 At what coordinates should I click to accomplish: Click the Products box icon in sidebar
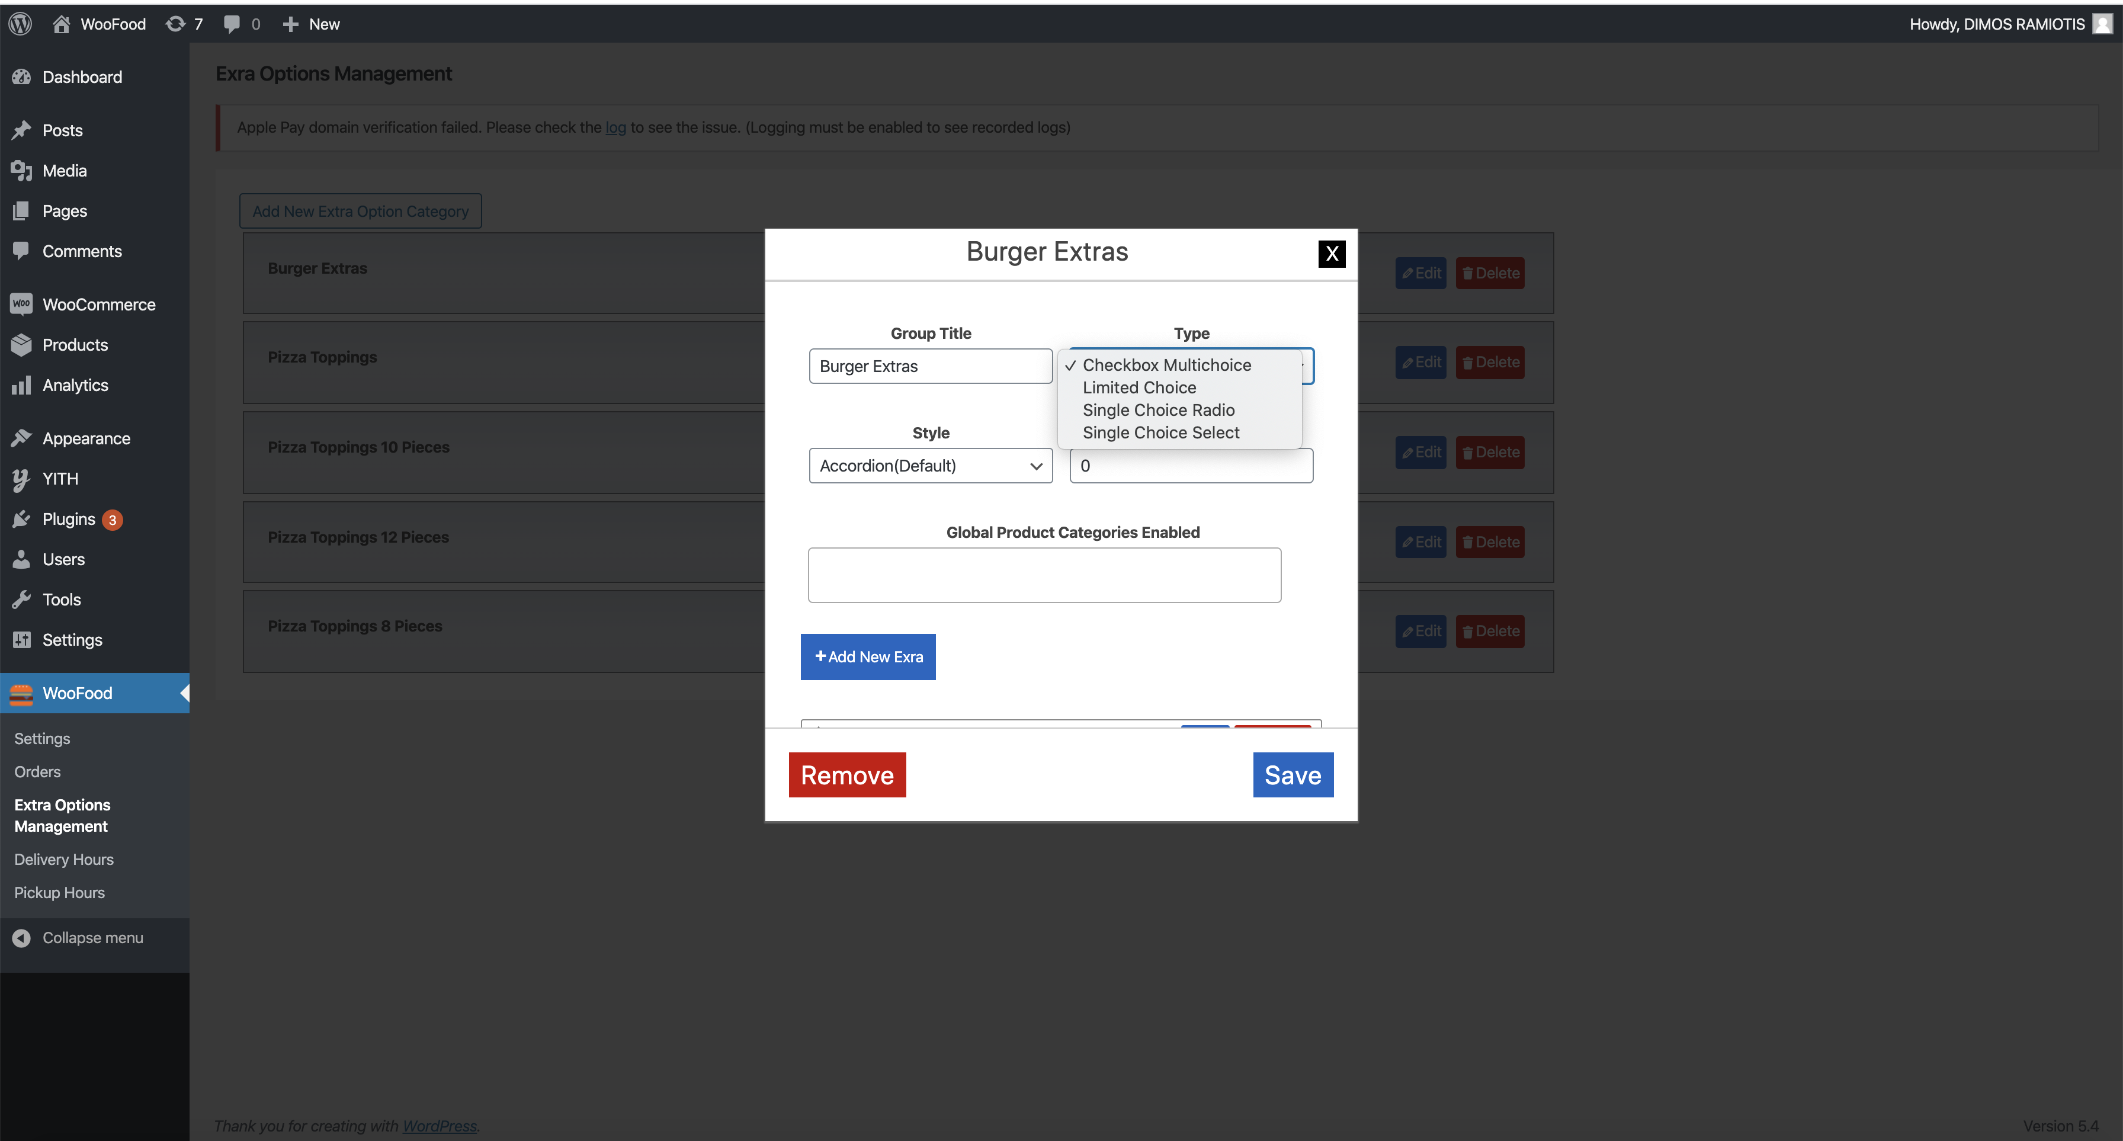tap(21, 345)
